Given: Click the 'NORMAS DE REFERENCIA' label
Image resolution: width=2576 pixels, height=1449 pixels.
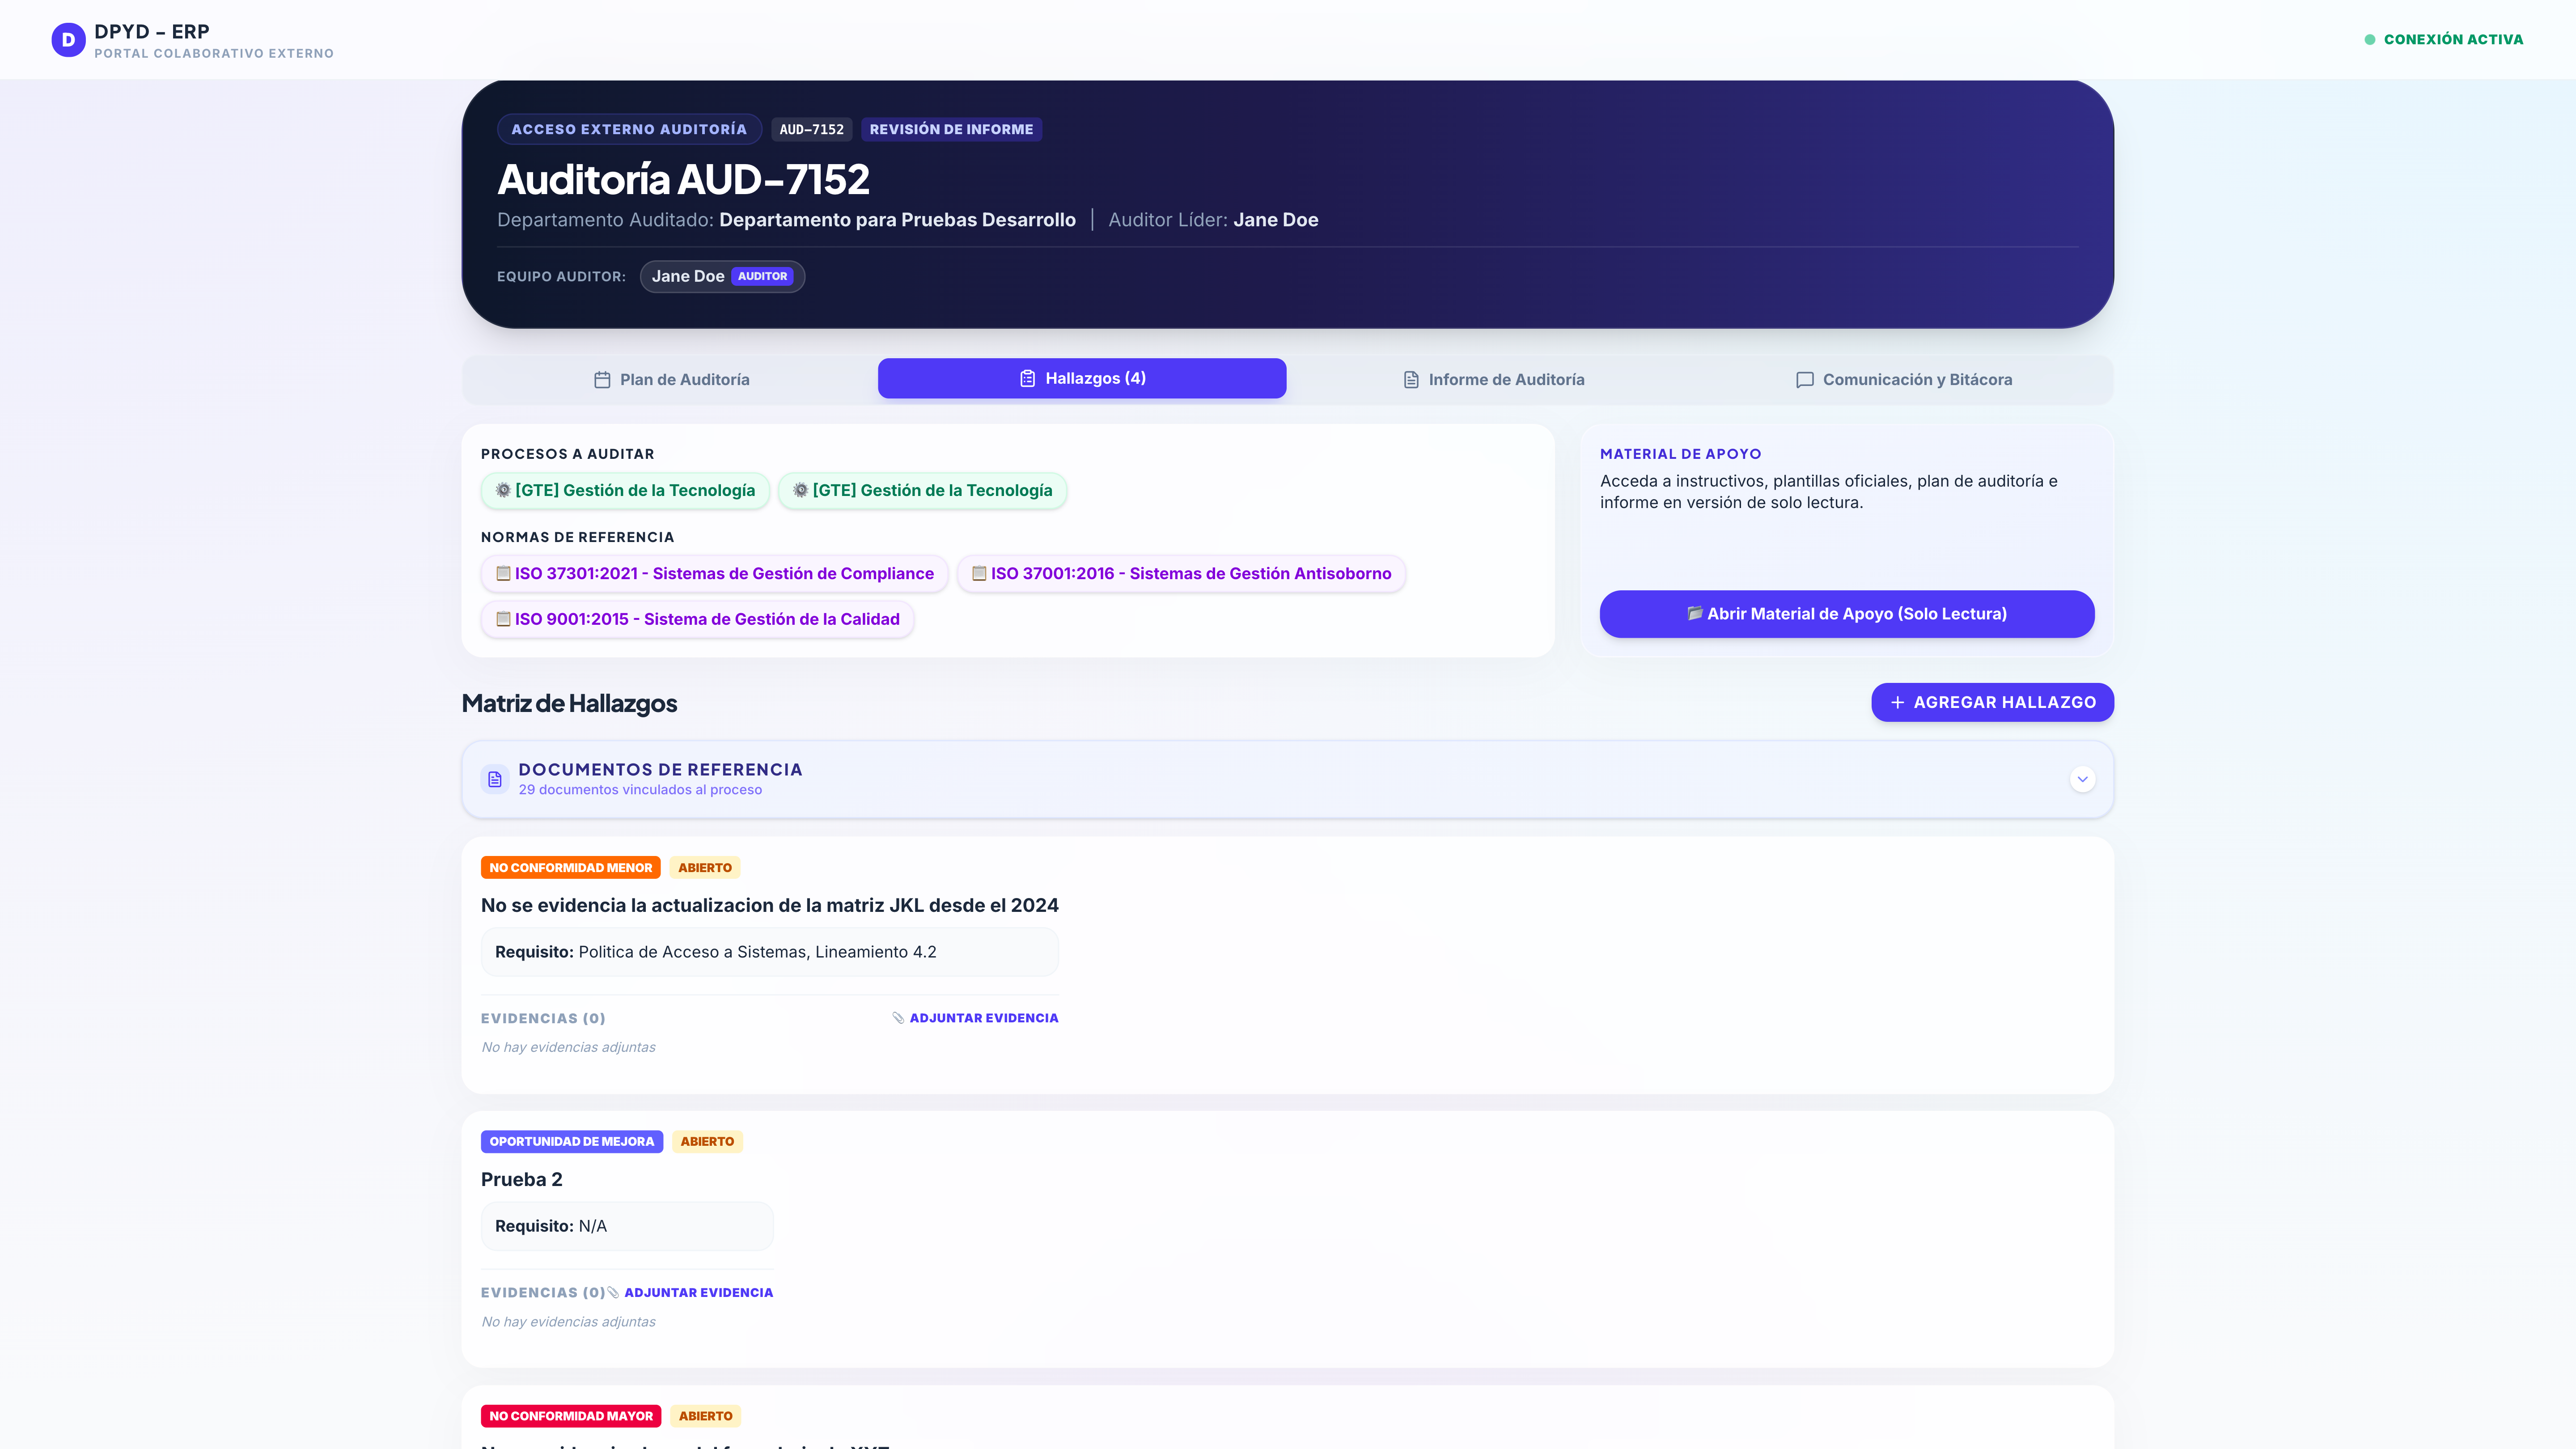Looking at the screenshot, I should [577, 537].
